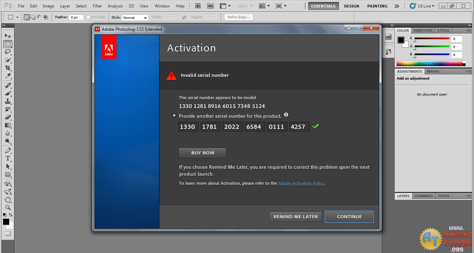Switch to the Paths tab
The image size is (474, 253).
click(444, 196)
